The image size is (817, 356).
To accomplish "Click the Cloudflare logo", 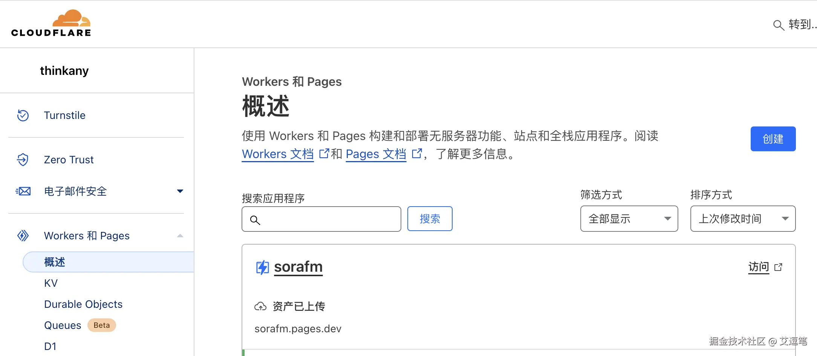I will 51,23.
